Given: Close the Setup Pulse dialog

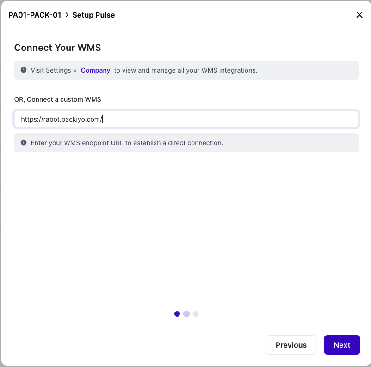Looking at the screenshot, I should 359,15.
